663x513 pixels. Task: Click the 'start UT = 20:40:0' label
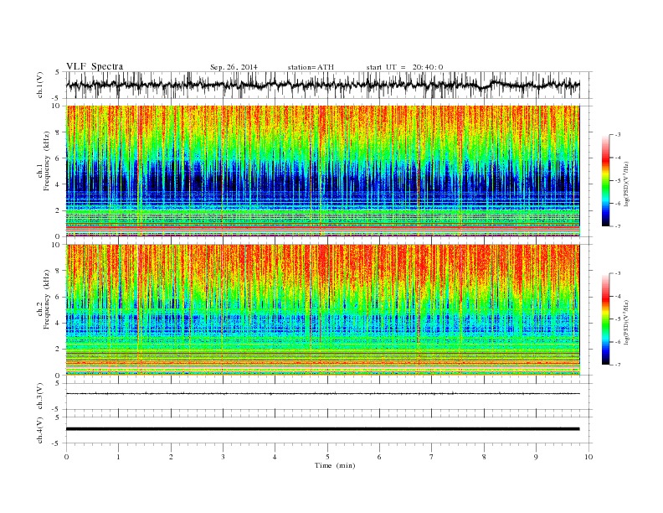404,67
